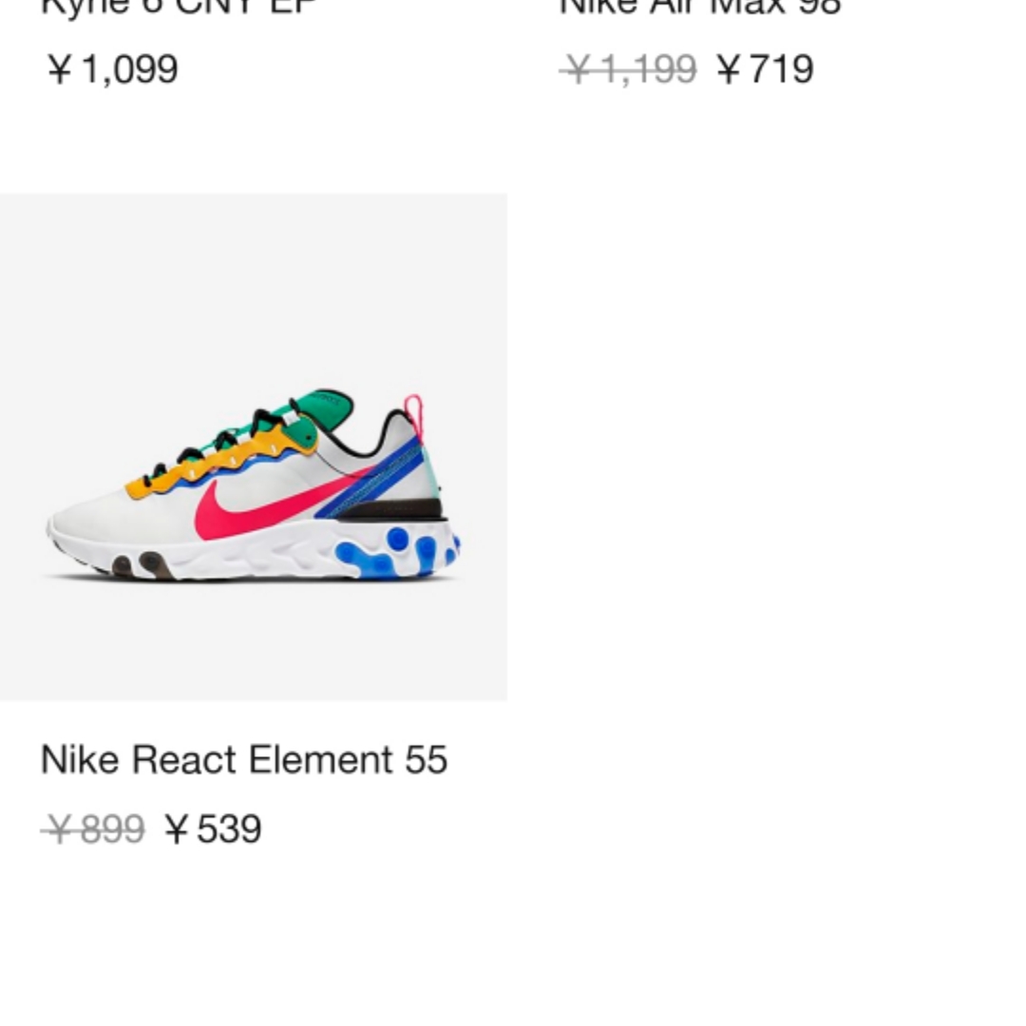Open the Nike React Element 55 shoe photo

[254, 446]
